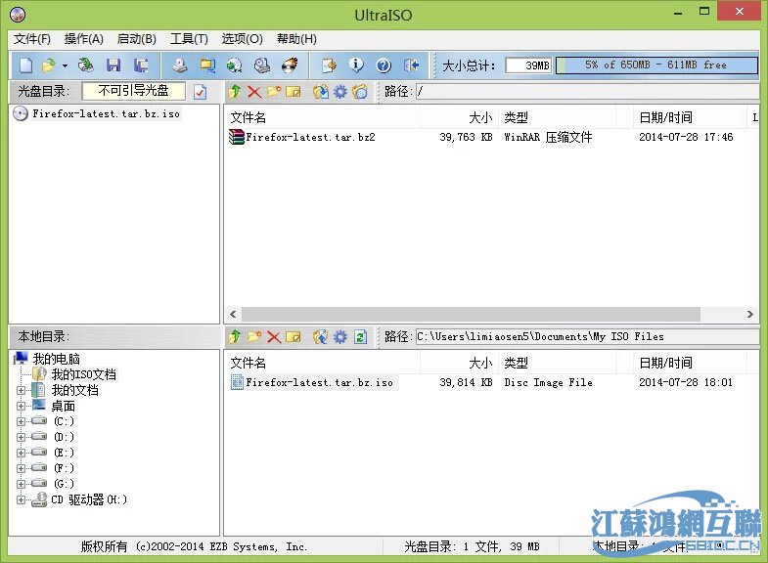768x563 pixels.
Task: Select 我的电脑 in the local tree
Action: pos(56,359)
